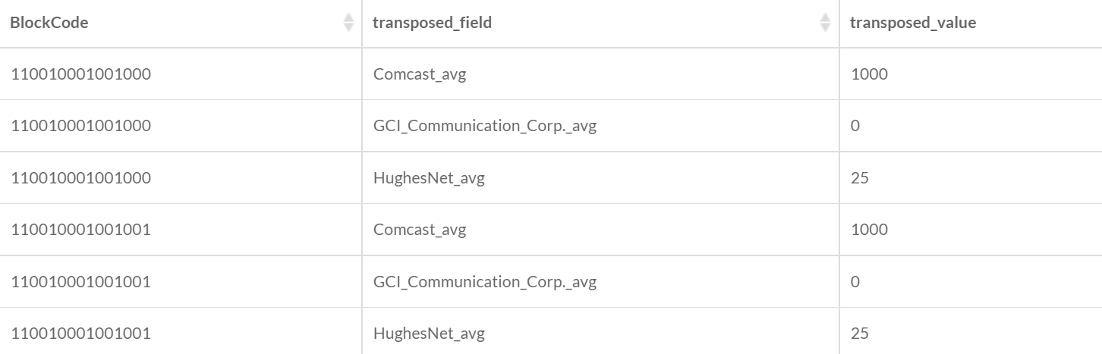Click the value 25 in the last row

860,334
